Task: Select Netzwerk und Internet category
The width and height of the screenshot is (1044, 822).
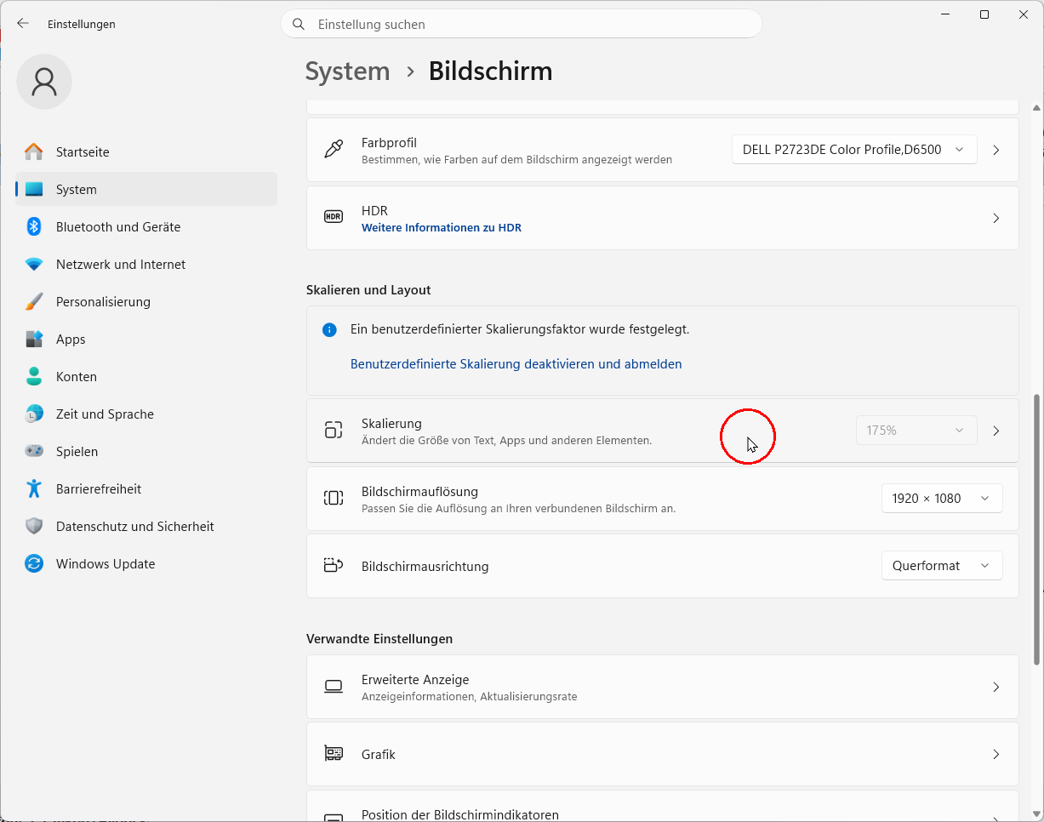Action: click(146, 265)
